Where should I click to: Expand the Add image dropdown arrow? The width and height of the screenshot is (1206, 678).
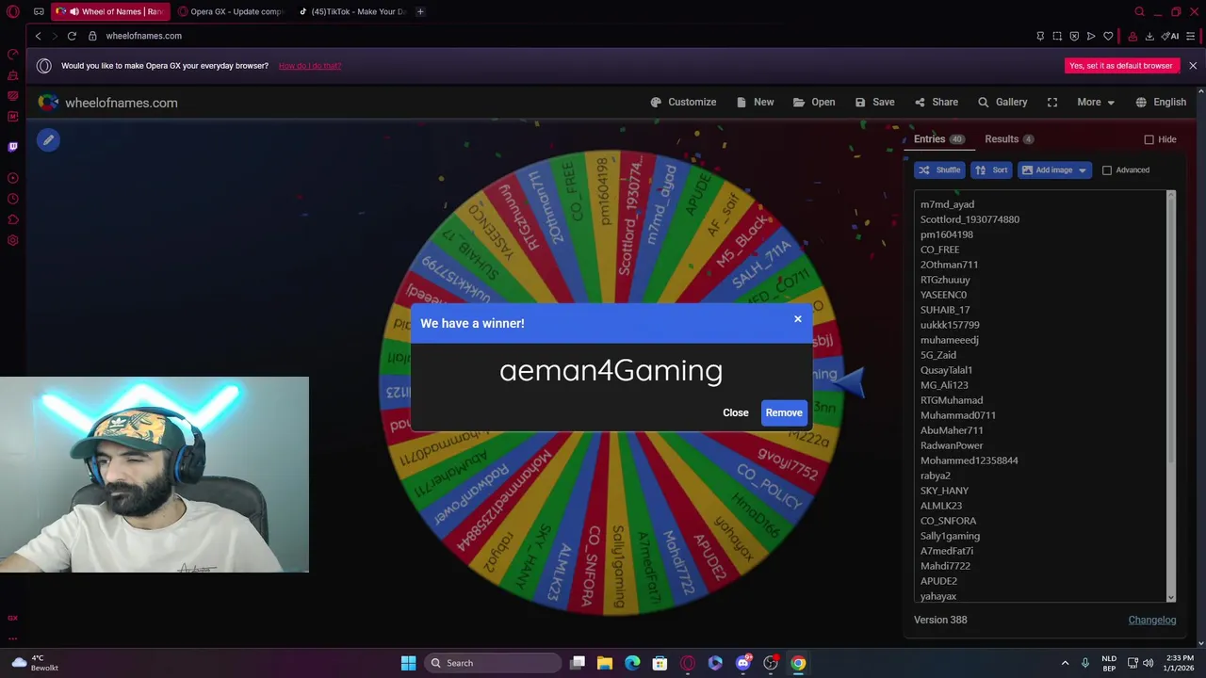pyautogui.click(x=1083, y=170)
